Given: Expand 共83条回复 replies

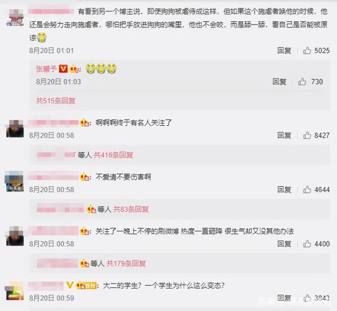Looking at the screenshot, I should (131, 209).
